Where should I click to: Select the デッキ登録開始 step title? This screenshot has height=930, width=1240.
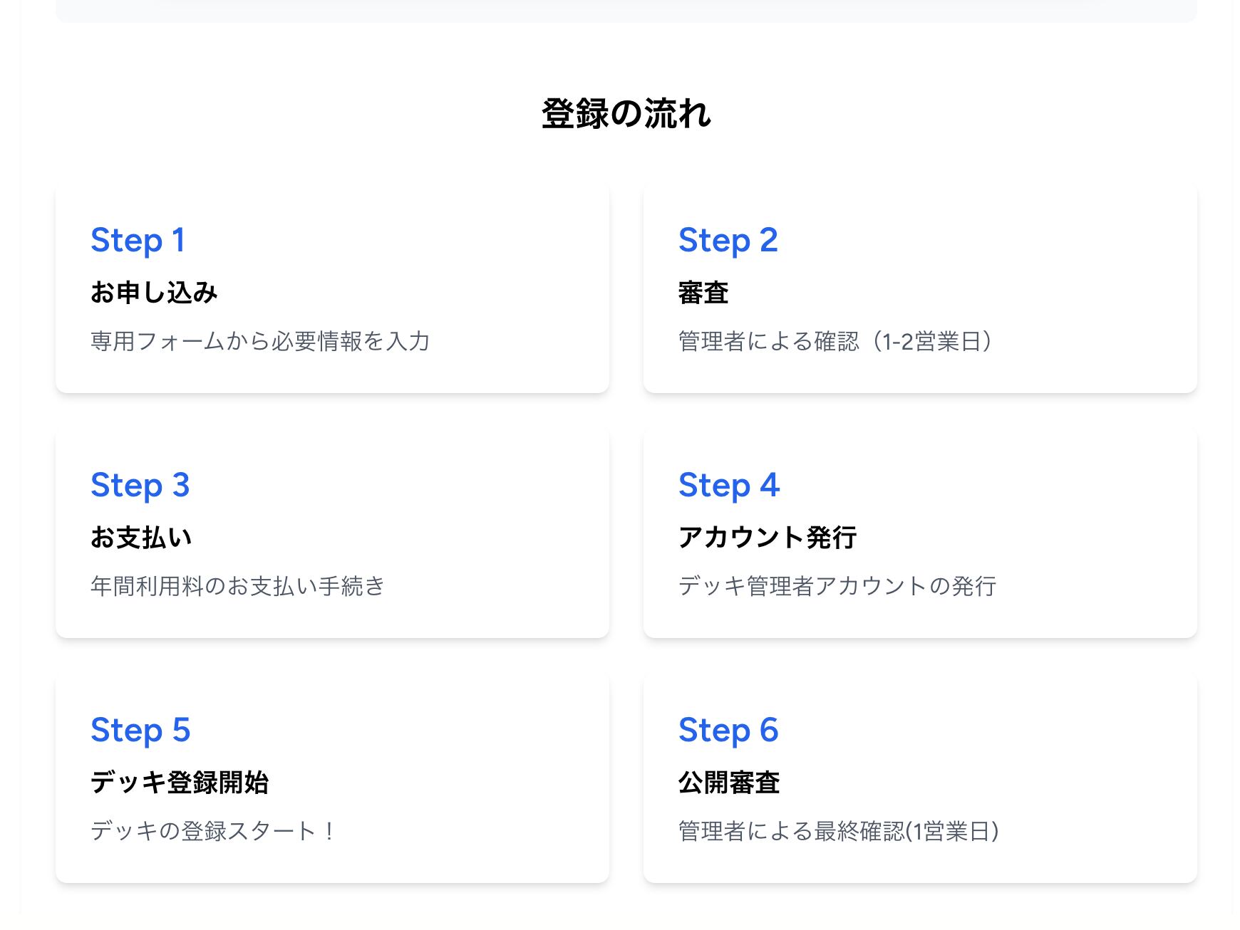pyautogui.click(x=180, y=783)
